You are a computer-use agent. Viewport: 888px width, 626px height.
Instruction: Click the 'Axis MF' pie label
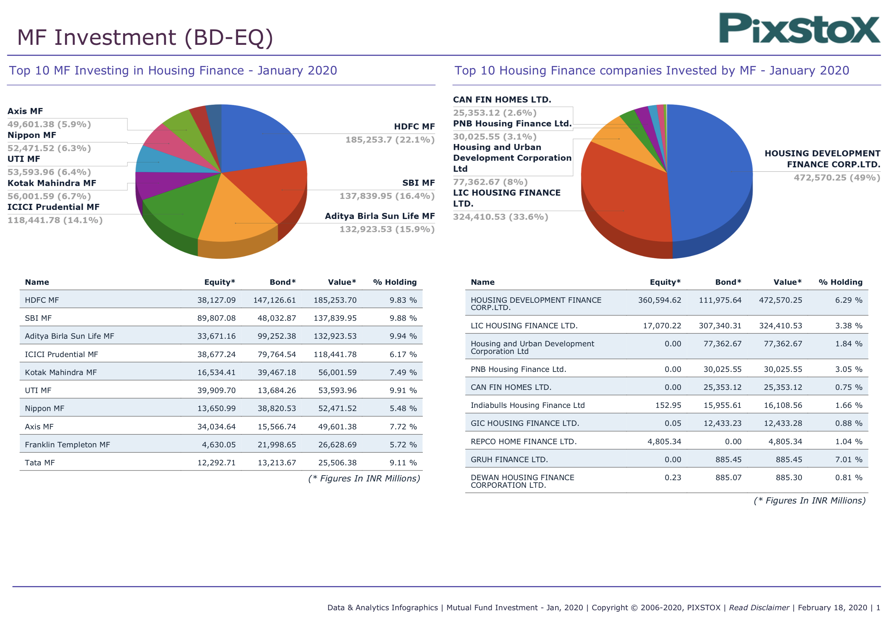[x=25, y=111]
